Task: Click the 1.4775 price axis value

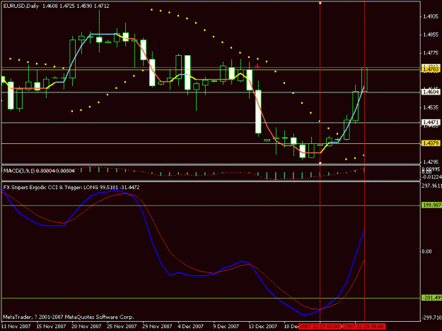Action: [x=431, y=53]
